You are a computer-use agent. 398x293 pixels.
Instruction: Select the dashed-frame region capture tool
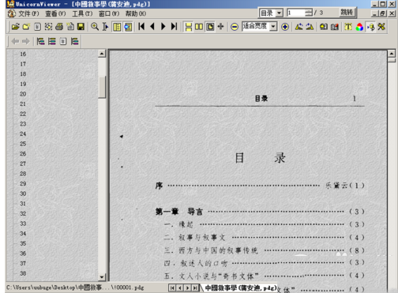(x=48, y=27)
